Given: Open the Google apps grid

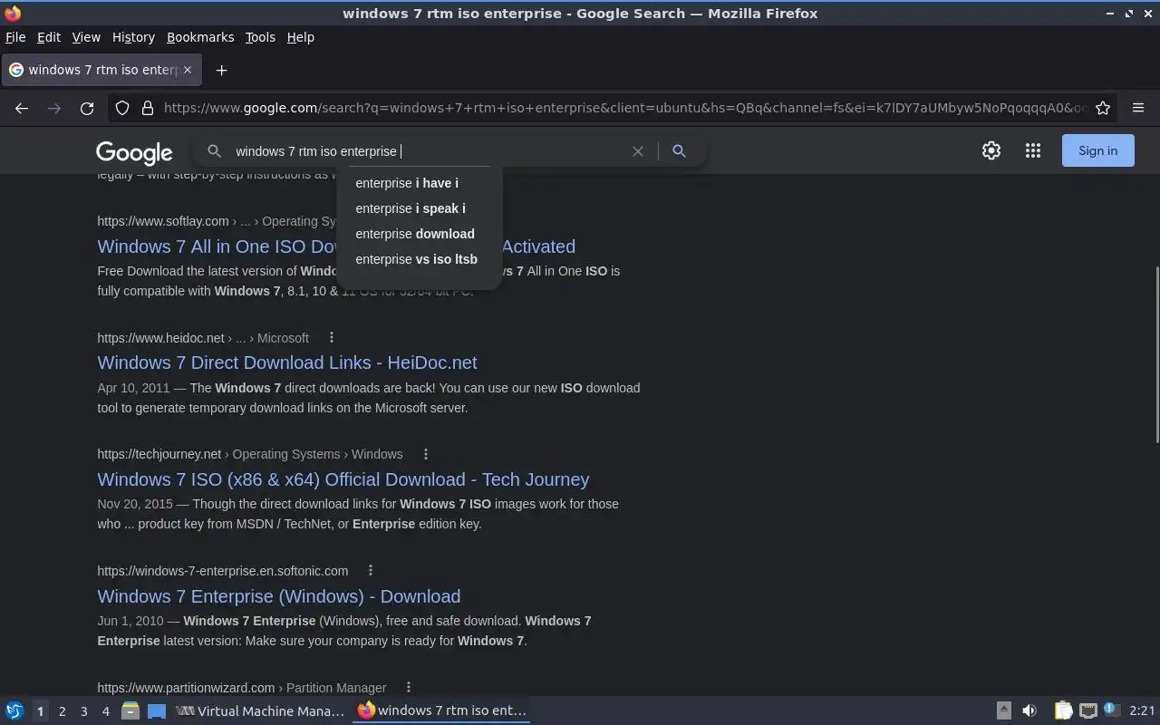Looking at the screenshot, I should pos(1033,151).
